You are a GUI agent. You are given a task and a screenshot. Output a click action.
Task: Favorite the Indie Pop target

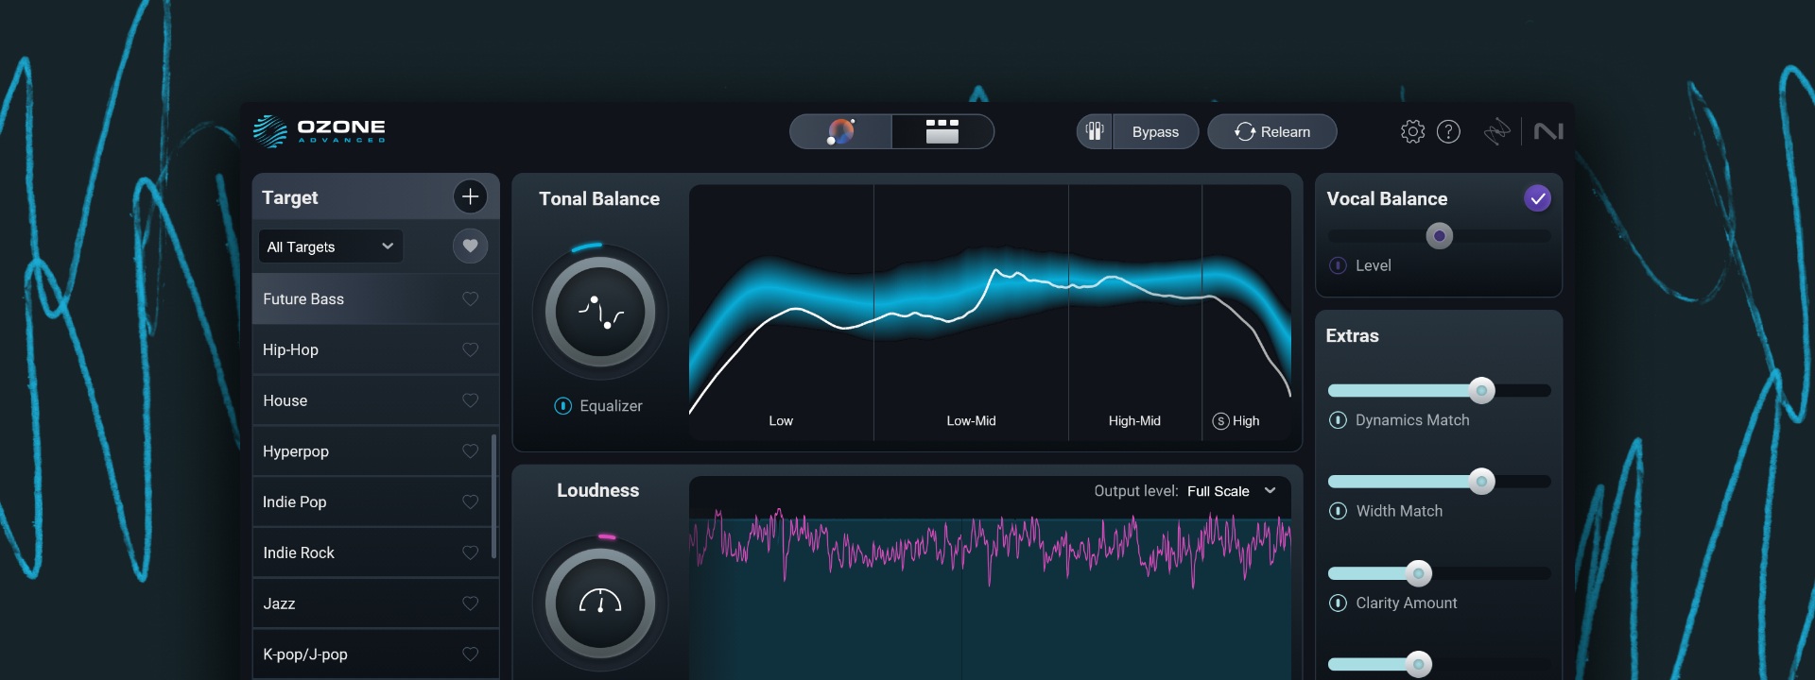click(470, 501)
